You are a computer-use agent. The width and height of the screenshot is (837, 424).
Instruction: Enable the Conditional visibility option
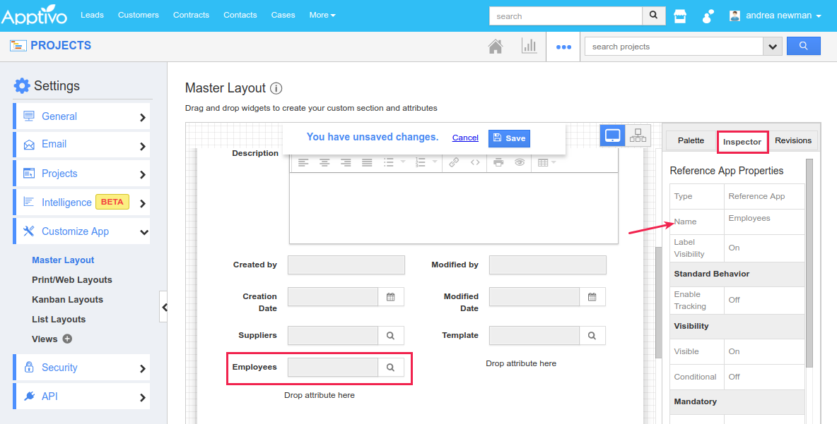(734, 377)
